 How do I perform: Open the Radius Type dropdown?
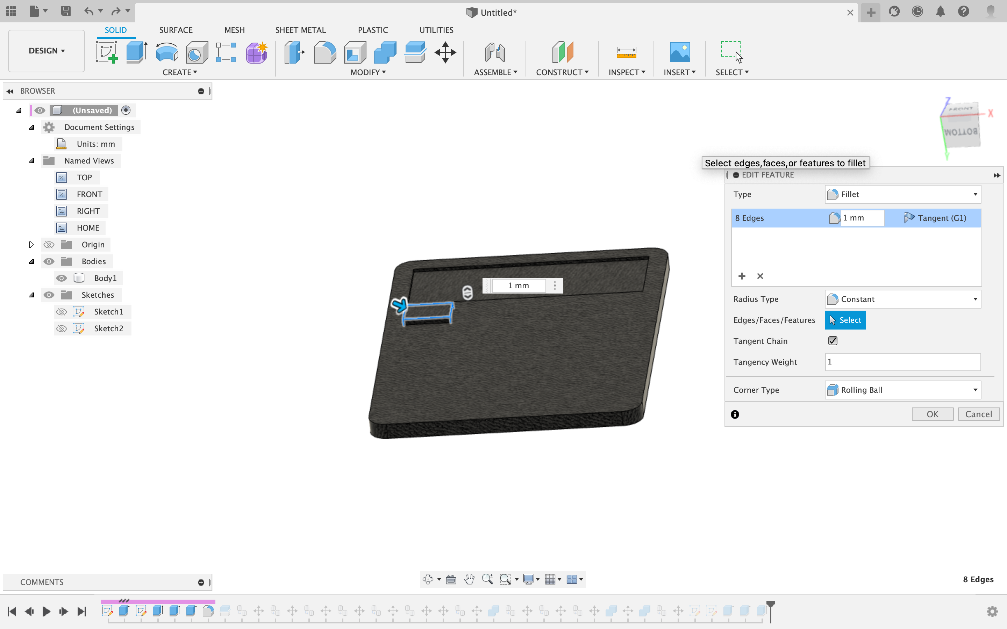coord(902,299)
